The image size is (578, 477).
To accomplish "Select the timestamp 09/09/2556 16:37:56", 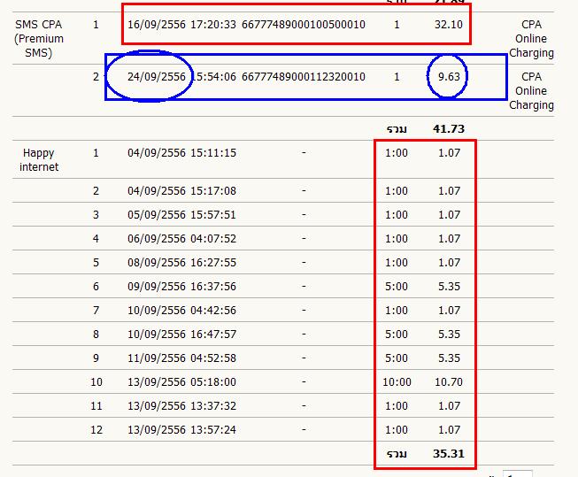I will (181, 287).
